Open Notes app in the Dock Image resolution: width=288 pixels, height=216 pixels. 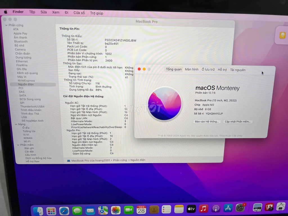pyautogui.click(x=179, y=209)
